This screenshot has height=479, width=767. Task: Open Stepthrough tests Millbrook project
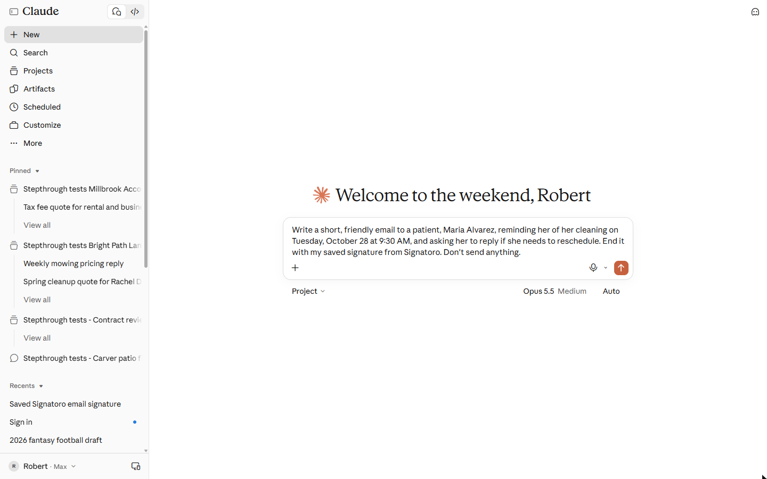point(74,189)
